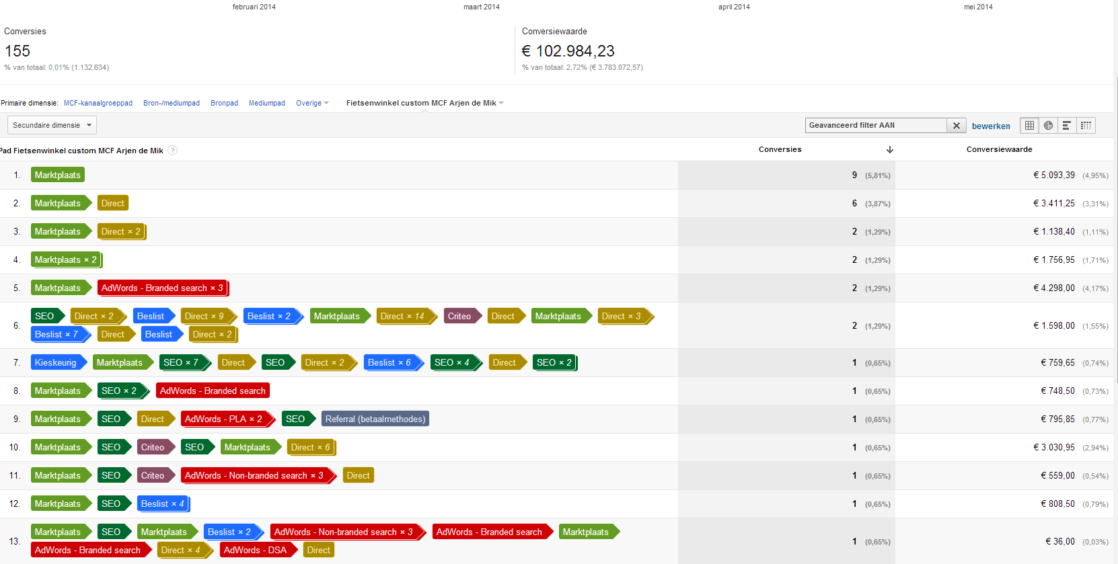The height and width of the screenshot is (564, 1118).
Task: Select Bron-/mediumpad dimension
Action: click(172, 104)
